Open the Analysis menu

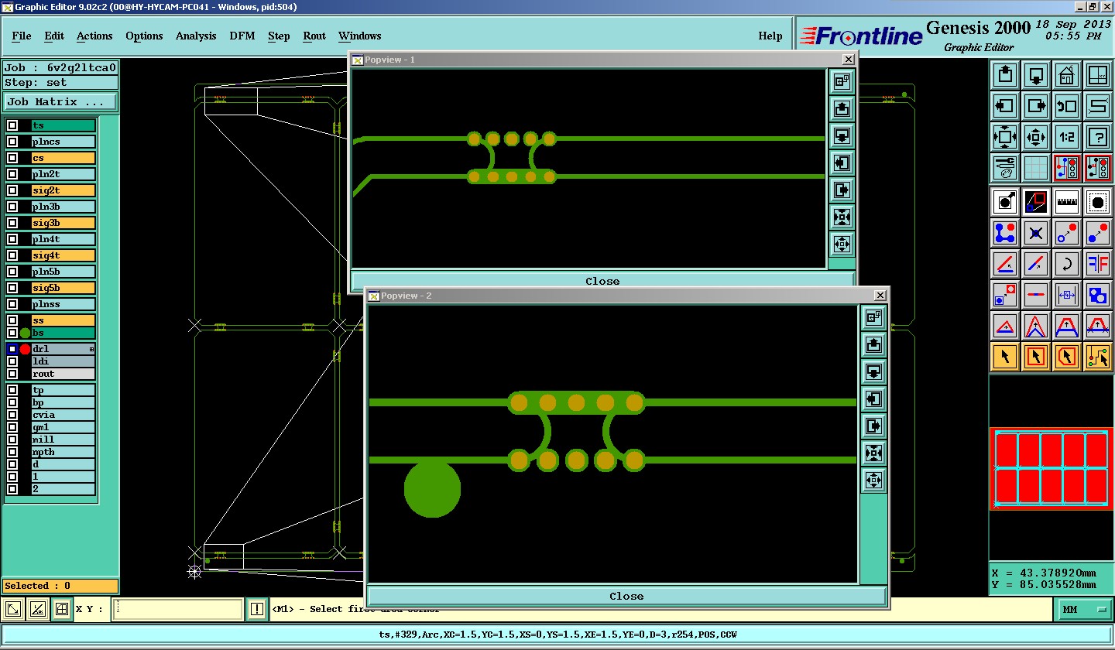pos(196,36)
